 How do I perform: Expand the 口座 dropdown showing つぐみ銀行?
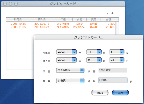pos(70,70)
